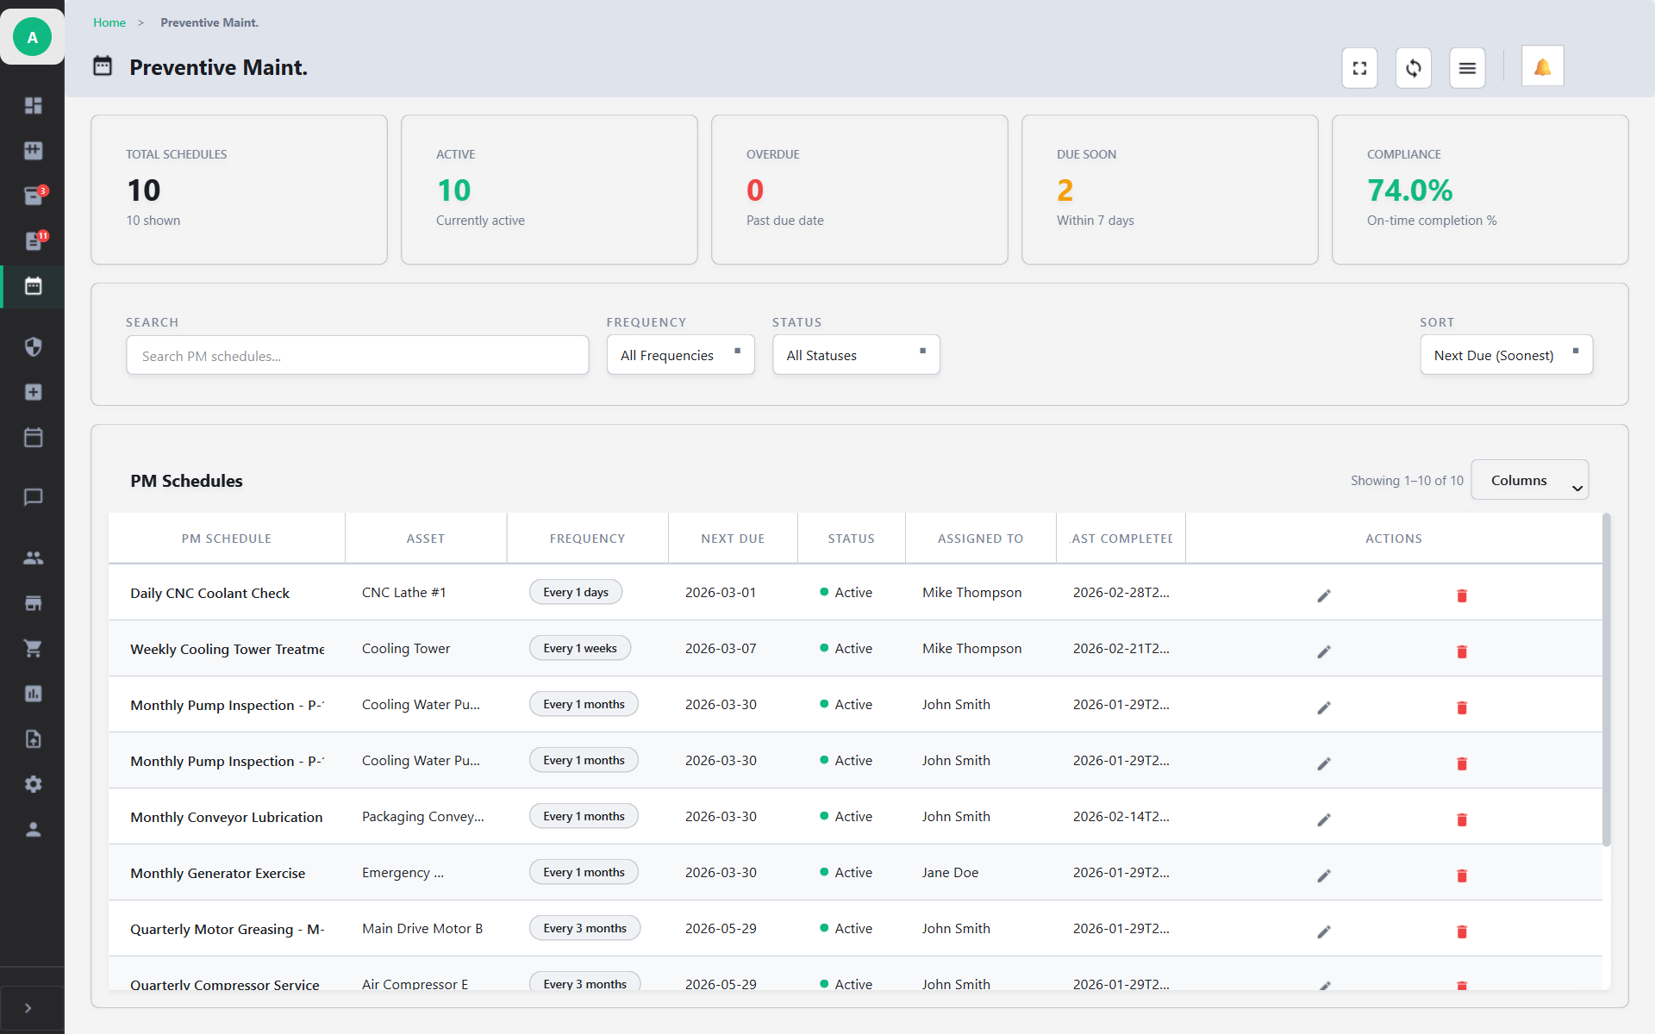
Task: Open the All Statuses dropdown
Action: pyautogui.click(x=856, y=354)
